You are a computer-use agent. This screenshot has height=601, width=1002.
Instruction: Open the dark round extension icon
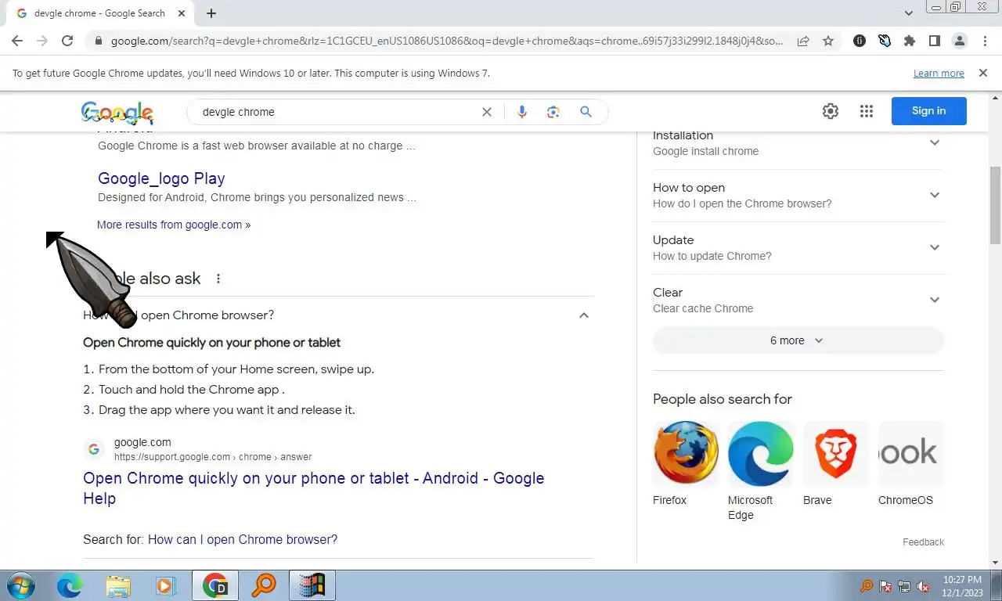(x=860, y=41)
